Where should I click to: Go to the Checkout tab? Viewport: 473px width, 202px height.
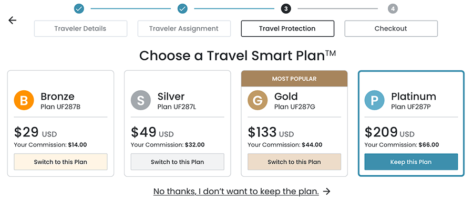[391, 29]
